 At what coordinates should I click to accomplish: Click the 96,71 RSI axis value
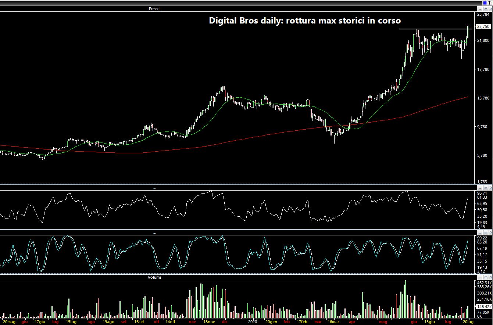pos(482,193)
